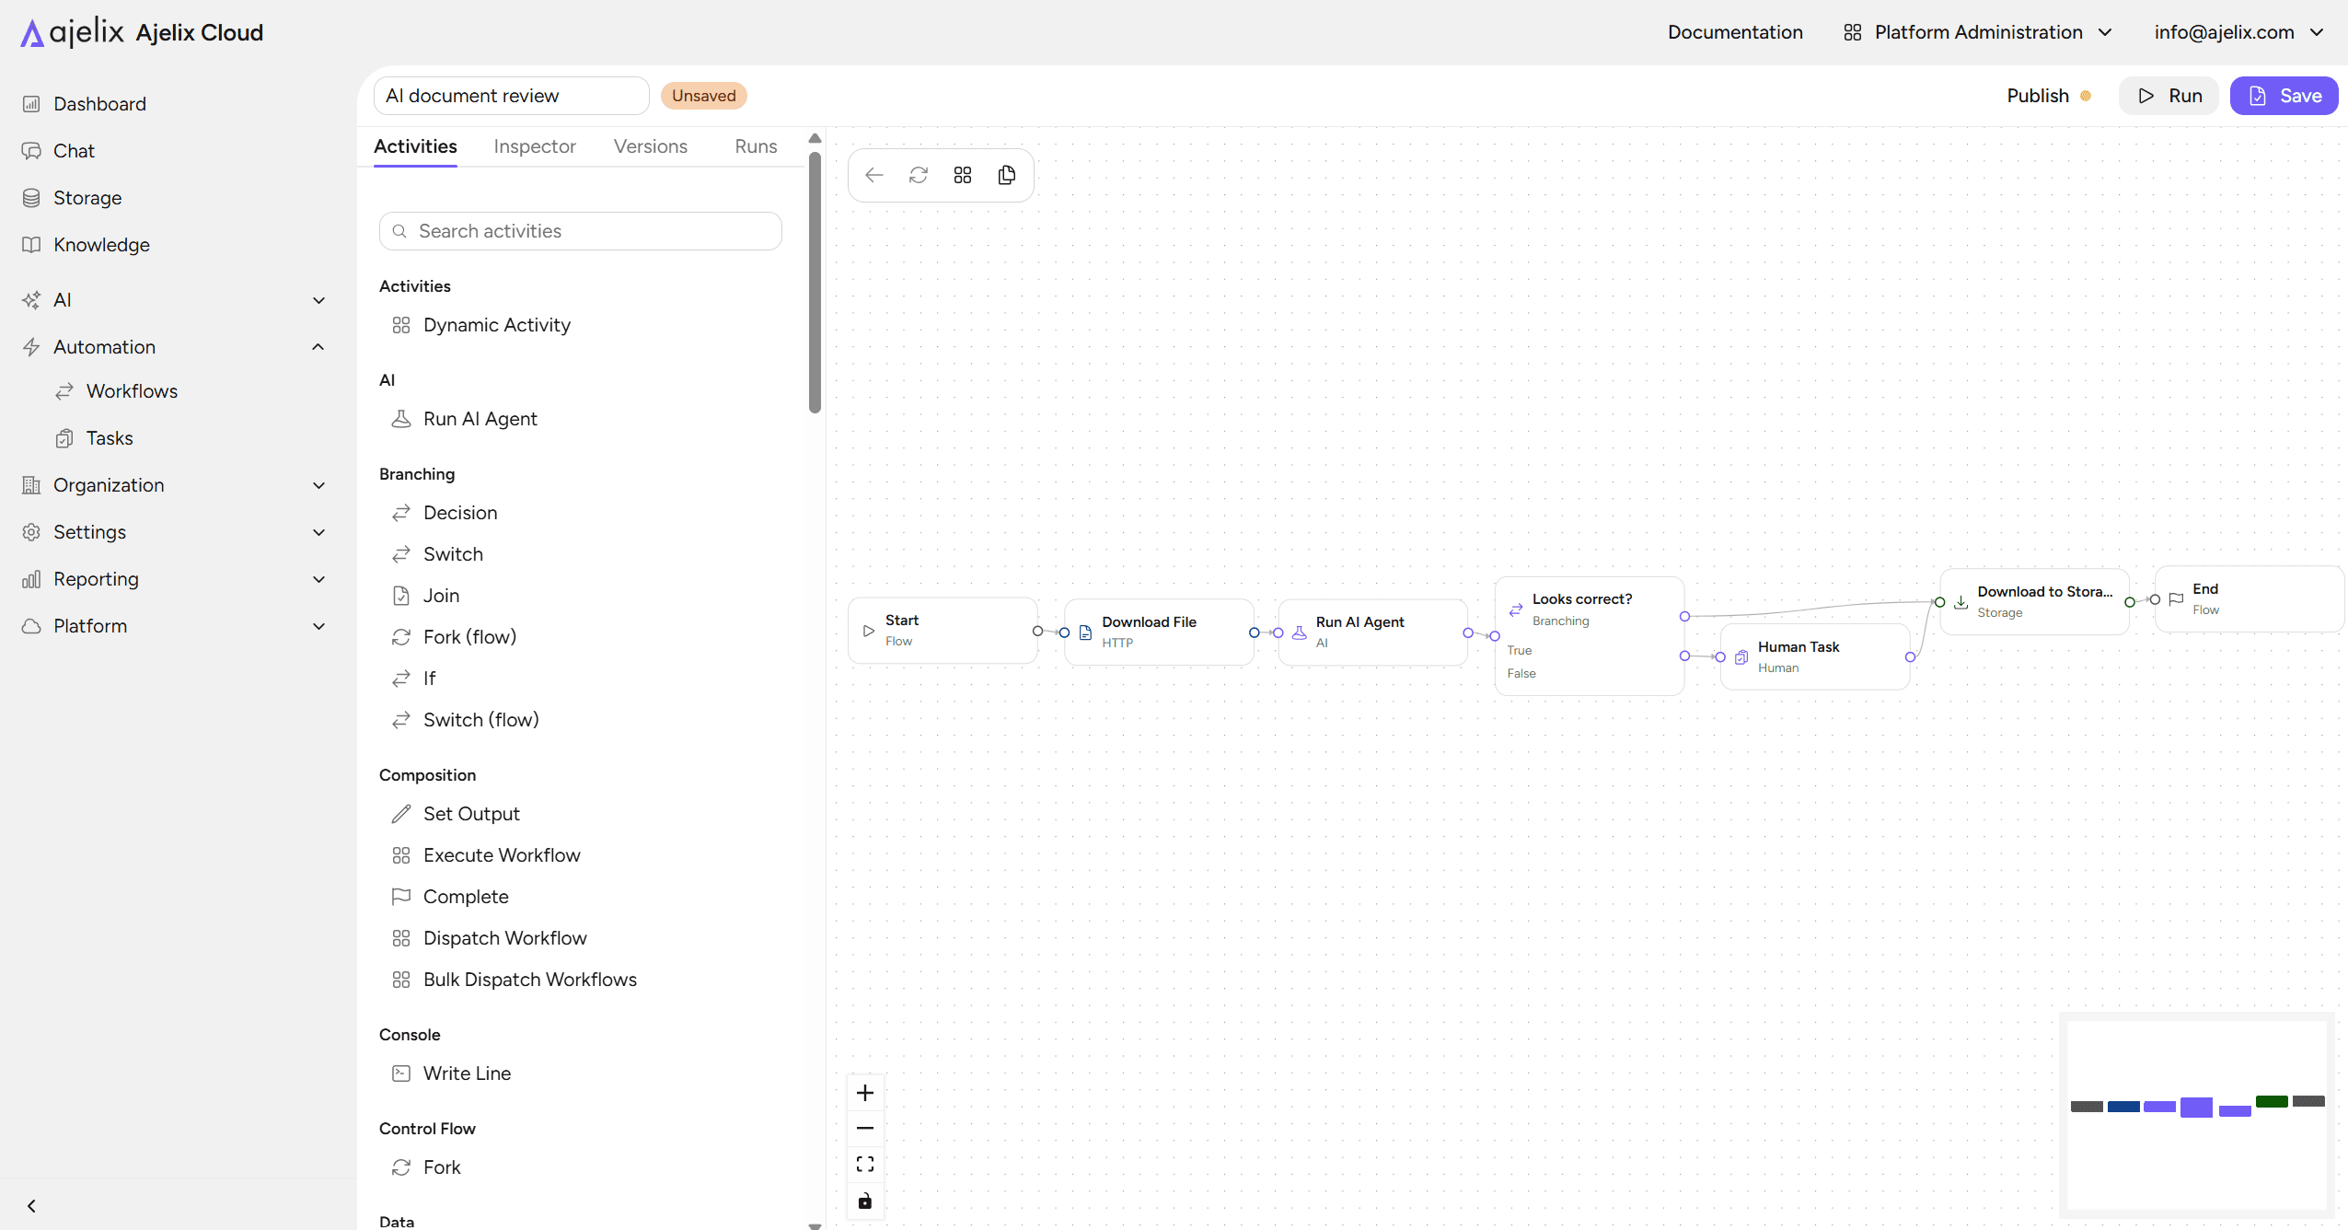Run the workflow

(x=2169, y=96)
